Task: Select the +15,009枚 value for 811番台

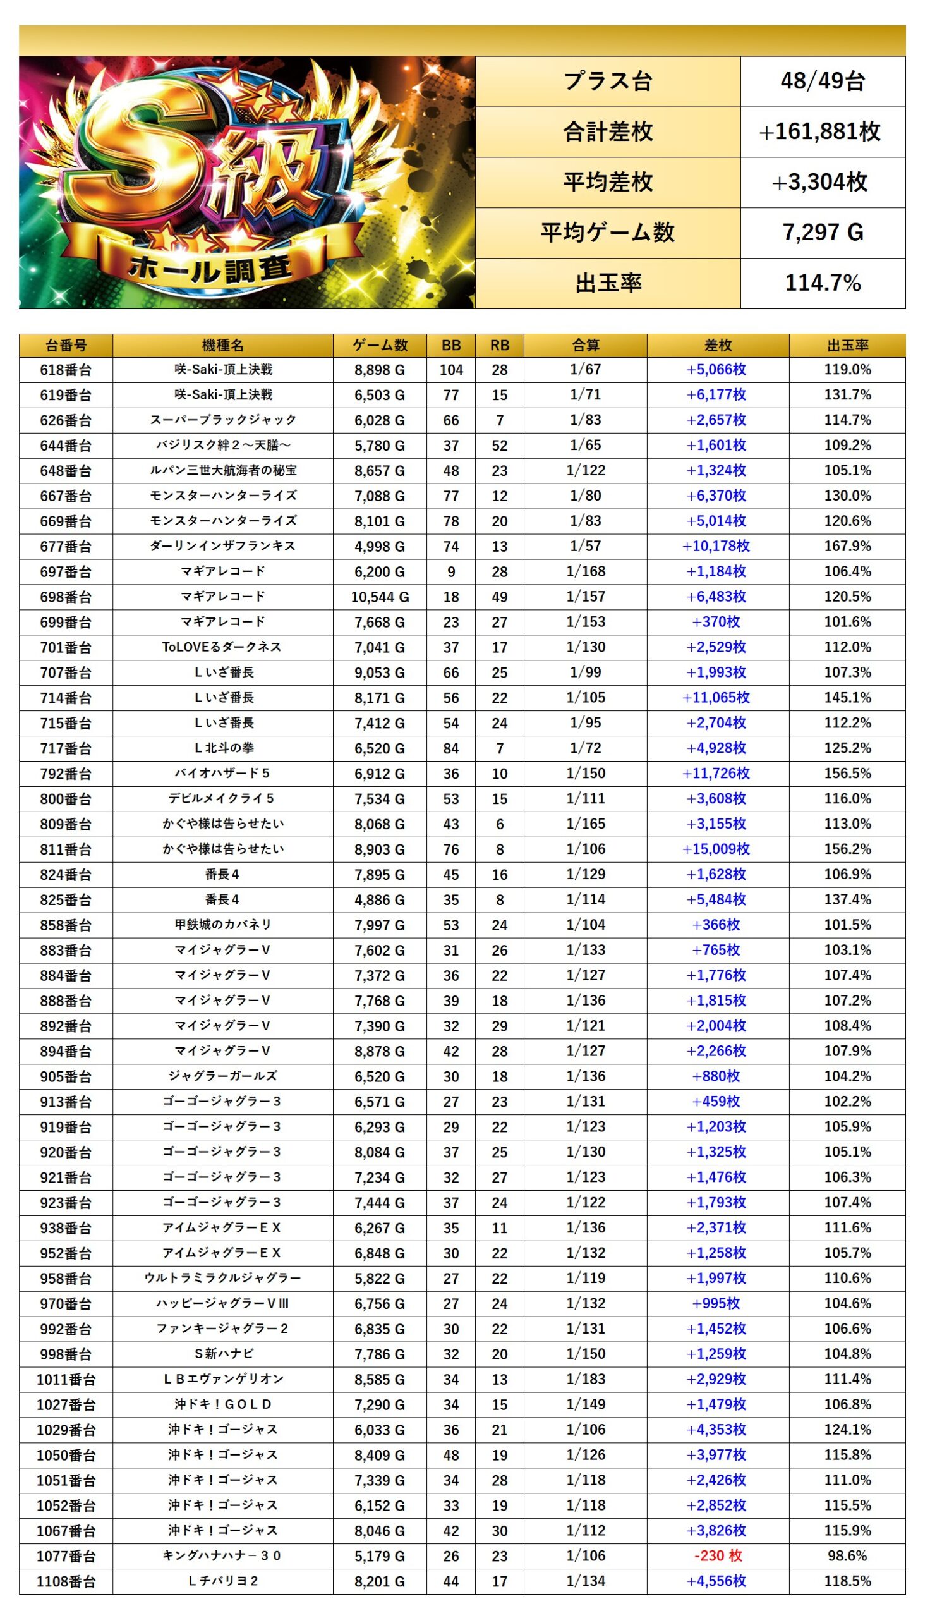Action: pos(716,849)
